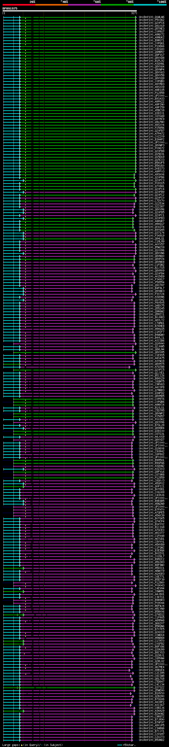Select the UniRef100_B5UND2 label
This screenshot has width=169, height=747.
[x=152, y=740]
